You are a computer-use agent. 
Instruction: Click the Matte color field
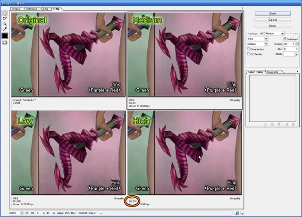pyautogui.click(x=289, y=54)
